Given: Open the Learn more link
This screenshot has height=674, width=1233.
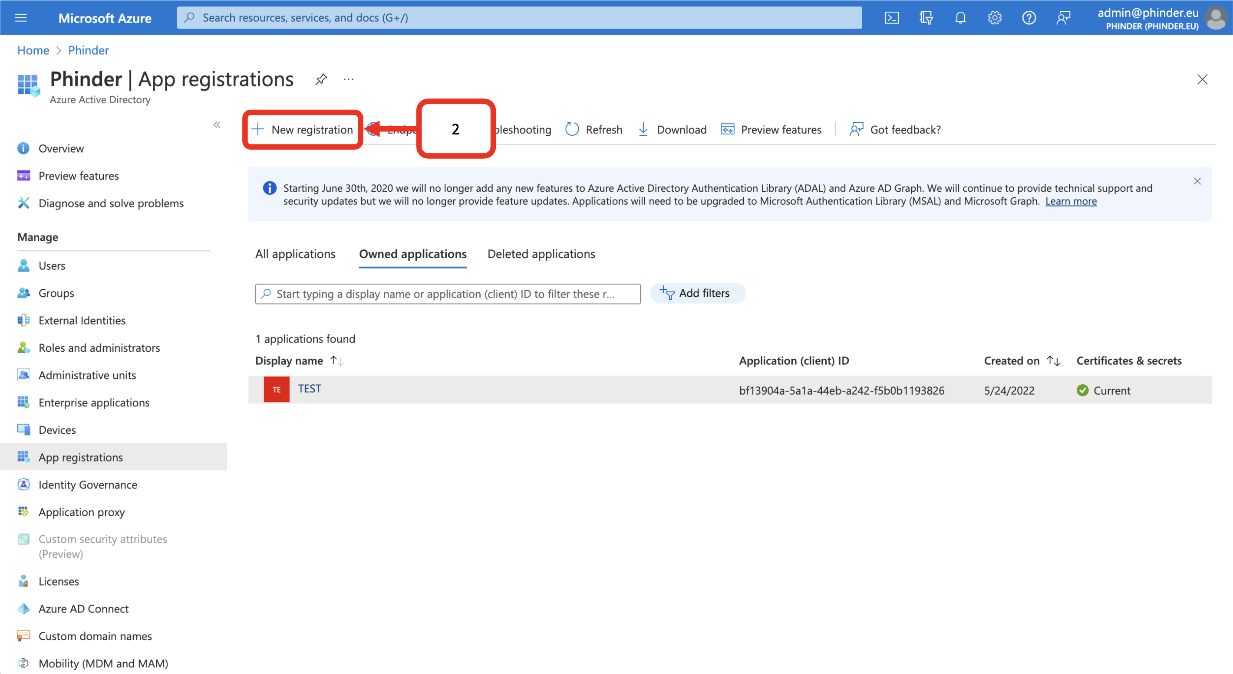Looking at the screenshot, I should pos(1070,201).
